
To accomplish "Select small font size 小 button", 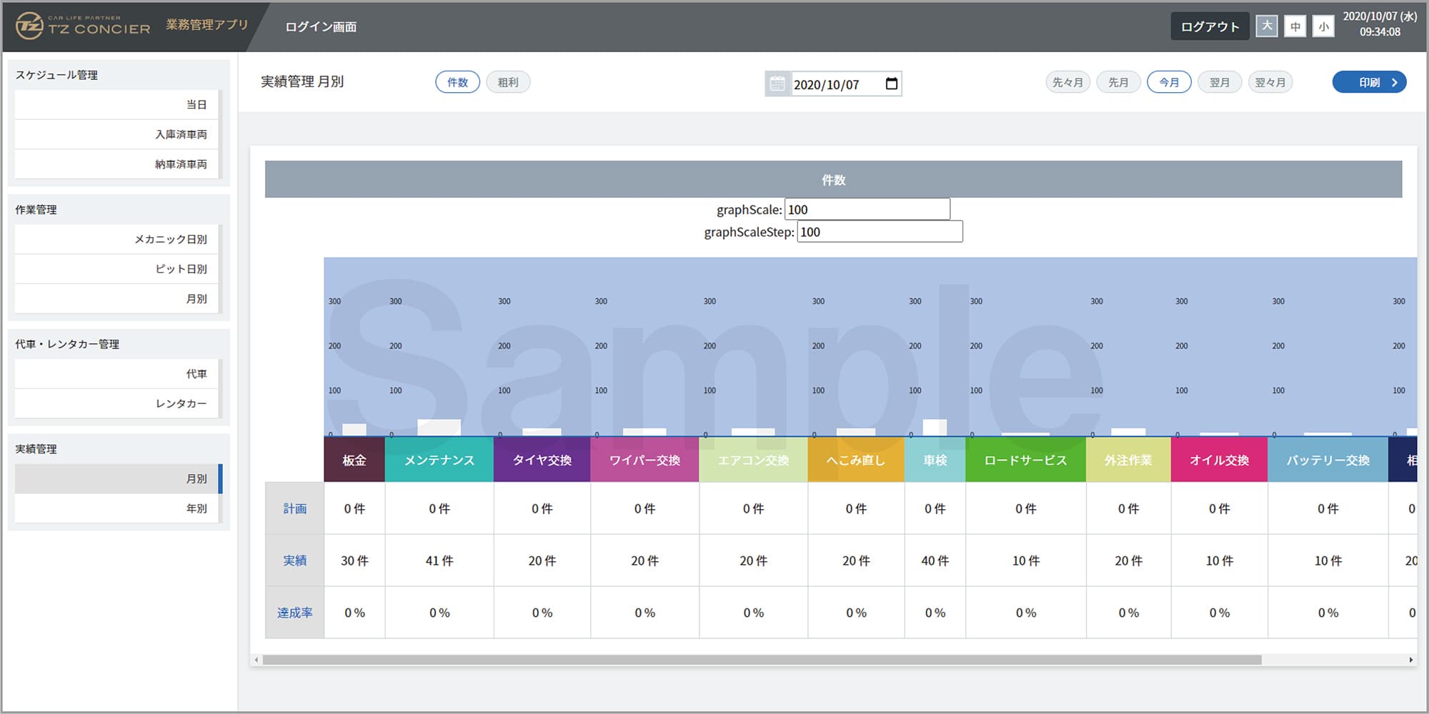I will [1323, 26].
